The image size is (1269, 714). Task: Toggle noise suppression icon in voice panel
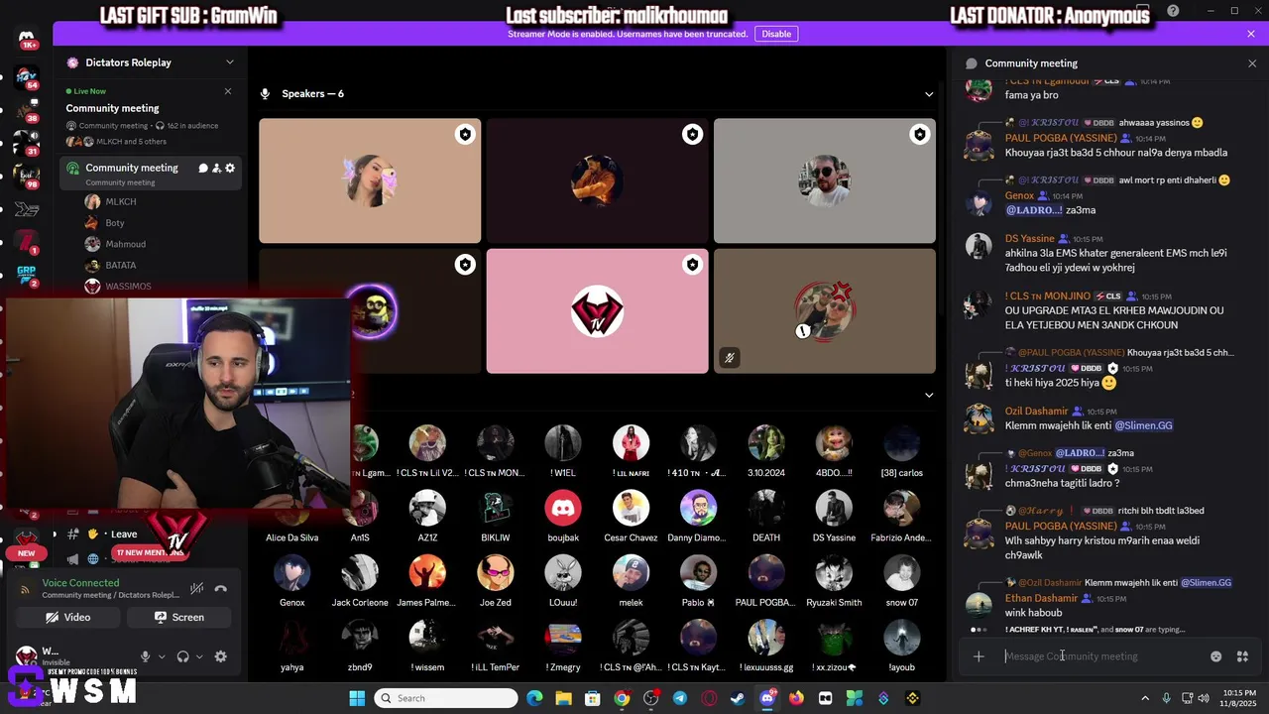pyautogui.click(x=196, y=588)
